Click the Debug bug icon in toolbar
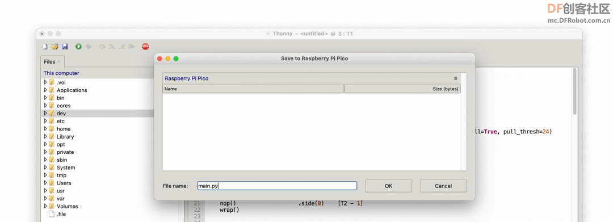 click(x=89, y=47)
